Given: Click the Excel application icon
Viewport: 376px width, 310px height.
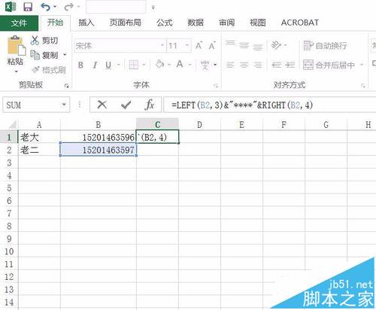Looking at the screenshot, I should click(11, 7).
